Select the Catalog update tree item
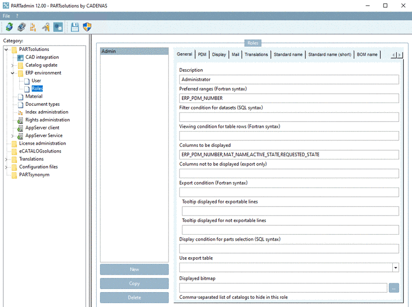This screenshot has height=307, width=412. [x=41, y=65]
